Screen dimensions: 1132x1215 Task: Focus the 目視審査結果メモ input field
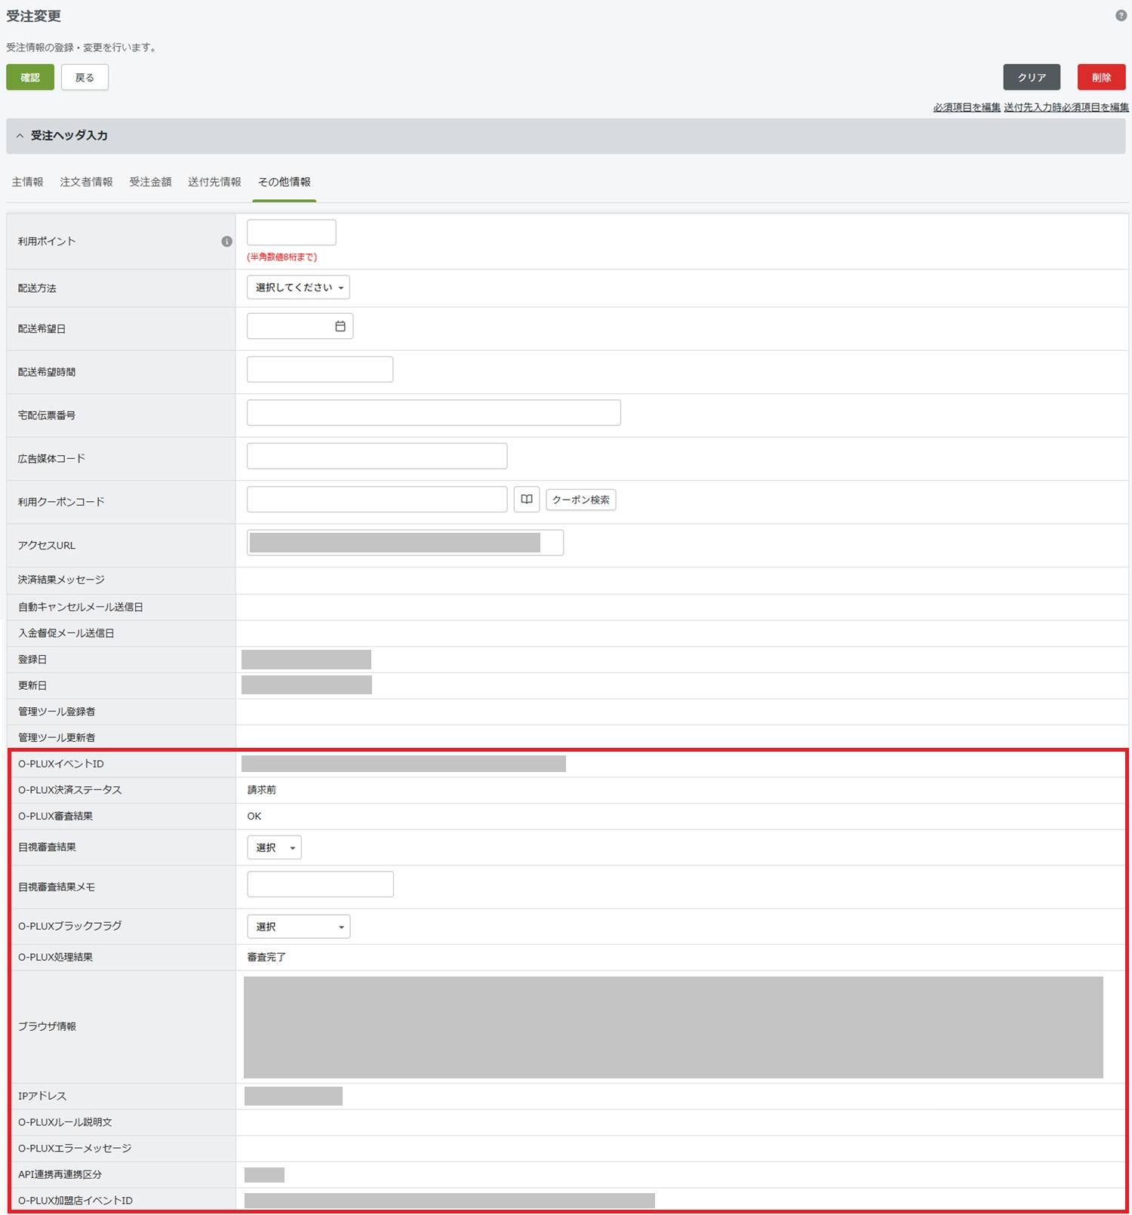[x=321, y=884]
